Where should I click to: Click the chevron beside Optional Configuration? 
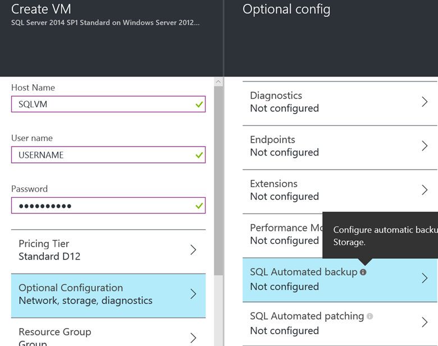click(193, 294)
